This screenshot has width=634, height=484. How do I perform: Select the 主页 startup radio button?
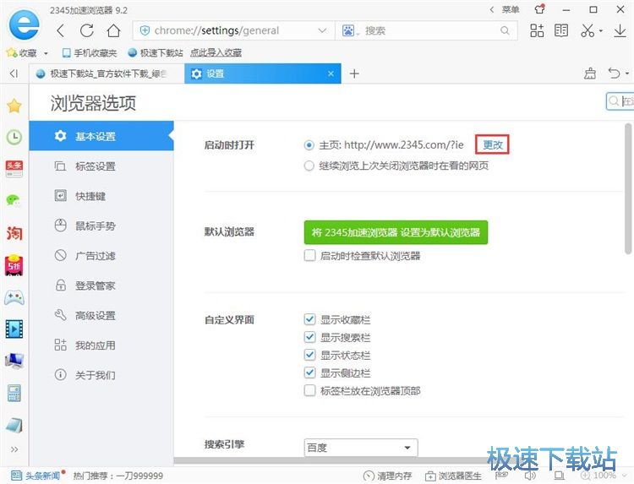coord(309,145)
